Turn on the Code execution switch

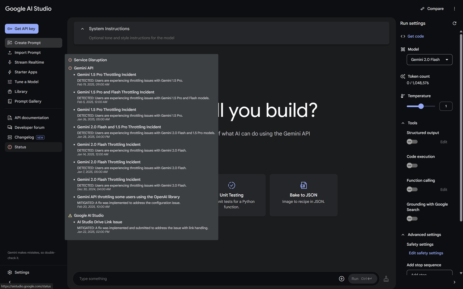click(412, 165)
